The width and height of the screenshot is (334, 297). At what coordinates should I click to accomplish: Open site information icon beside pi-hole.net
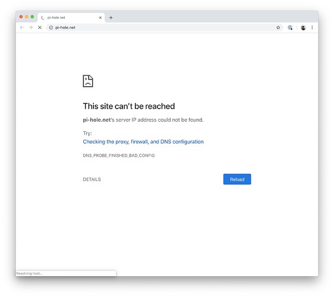[51, 27]
